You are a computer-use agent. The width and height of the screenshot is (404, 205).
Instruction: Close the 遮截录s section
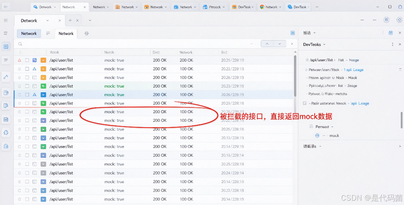[x=400, y=146]
